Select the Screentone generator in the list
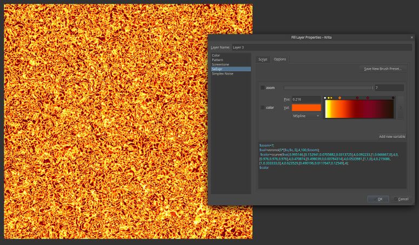This screenshot has width=419, height=245. (x=221, y=64)
